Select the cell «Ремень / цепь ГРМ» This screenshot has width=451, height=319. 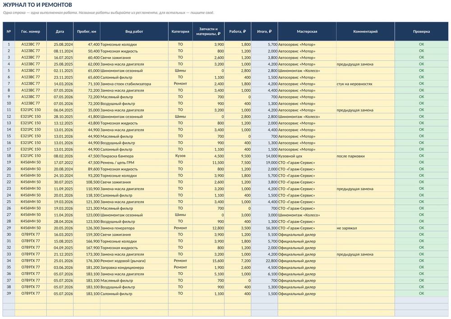tap(134, 162)
